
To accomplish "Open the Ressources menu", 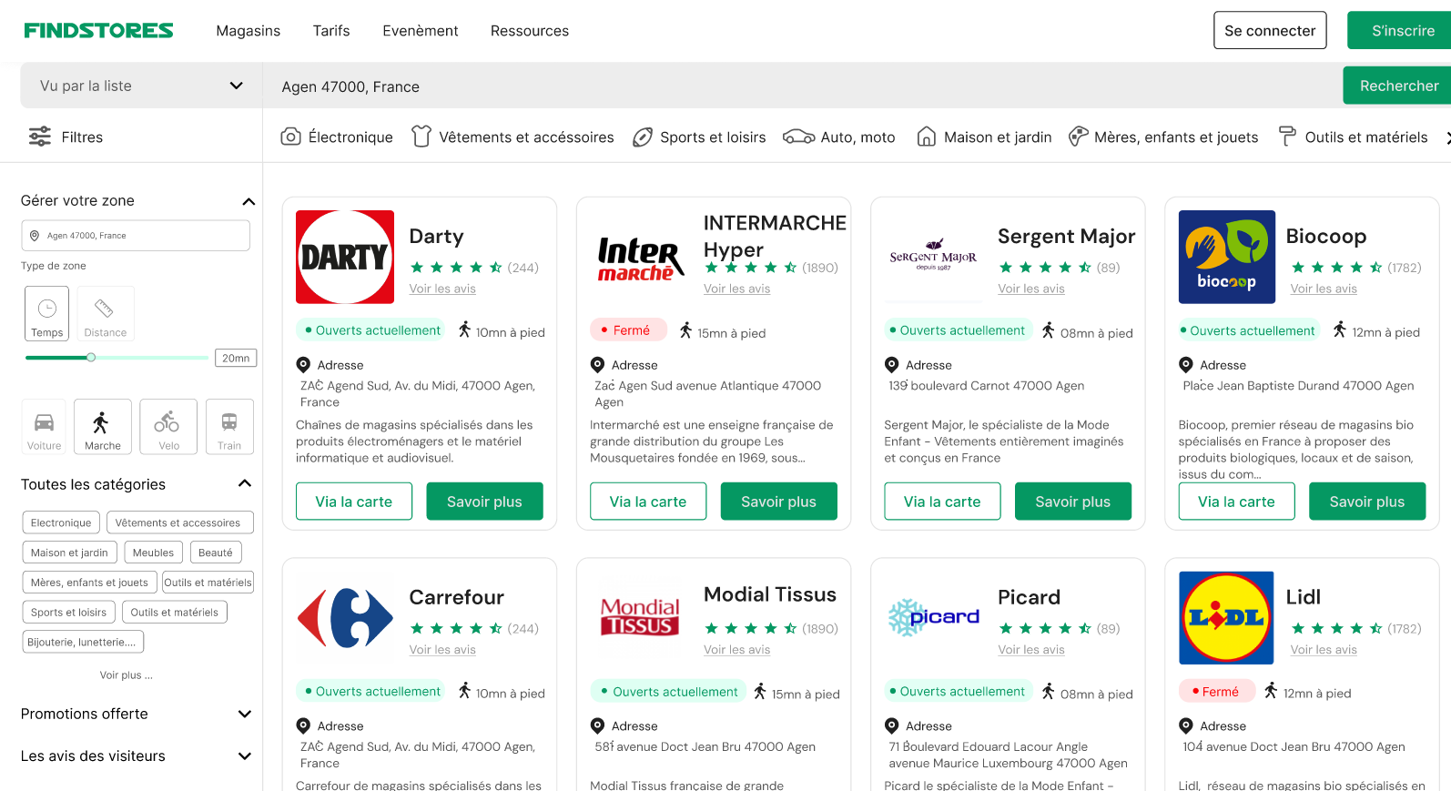I will point(530,31).
